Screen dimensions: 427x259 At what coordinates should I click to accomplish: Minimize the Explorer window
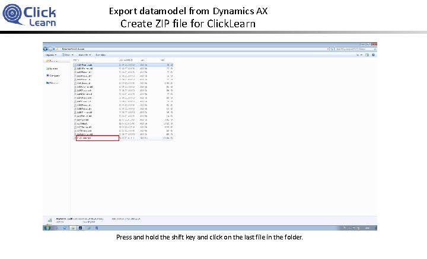click(x=363, y=44)
